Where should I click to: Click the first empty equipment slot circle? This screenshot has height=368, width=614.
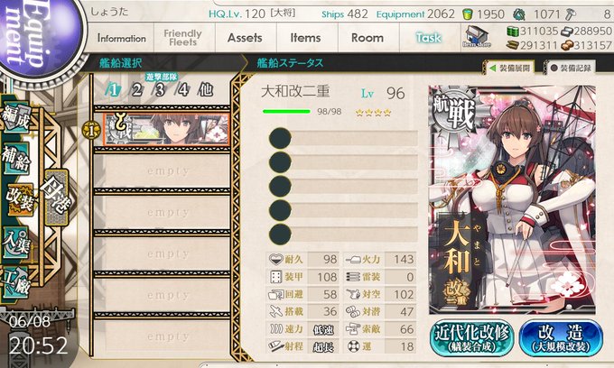(x=280, y=138)
